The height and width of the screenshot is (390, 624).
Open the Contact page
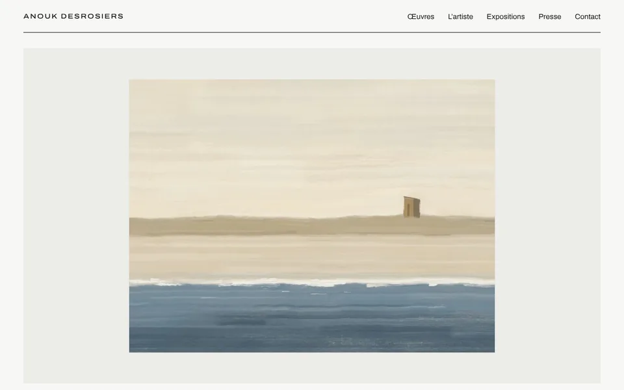tap(588, 17)
